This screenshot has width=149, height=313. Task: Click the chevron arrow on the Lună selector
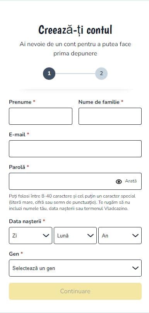tap(91, 236)
